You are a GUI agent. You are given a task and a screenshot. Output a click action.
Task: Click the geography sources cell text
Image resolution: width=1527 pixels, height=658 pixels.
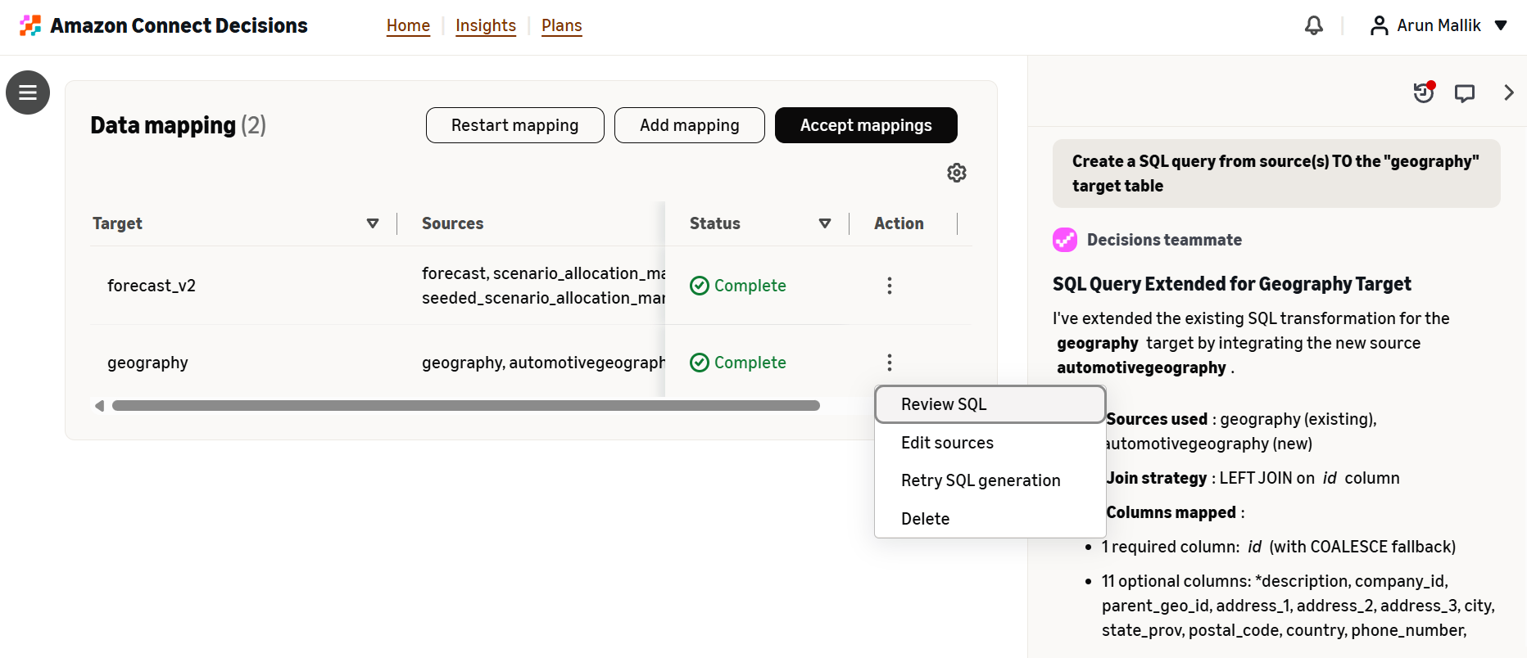click(543, 363)
